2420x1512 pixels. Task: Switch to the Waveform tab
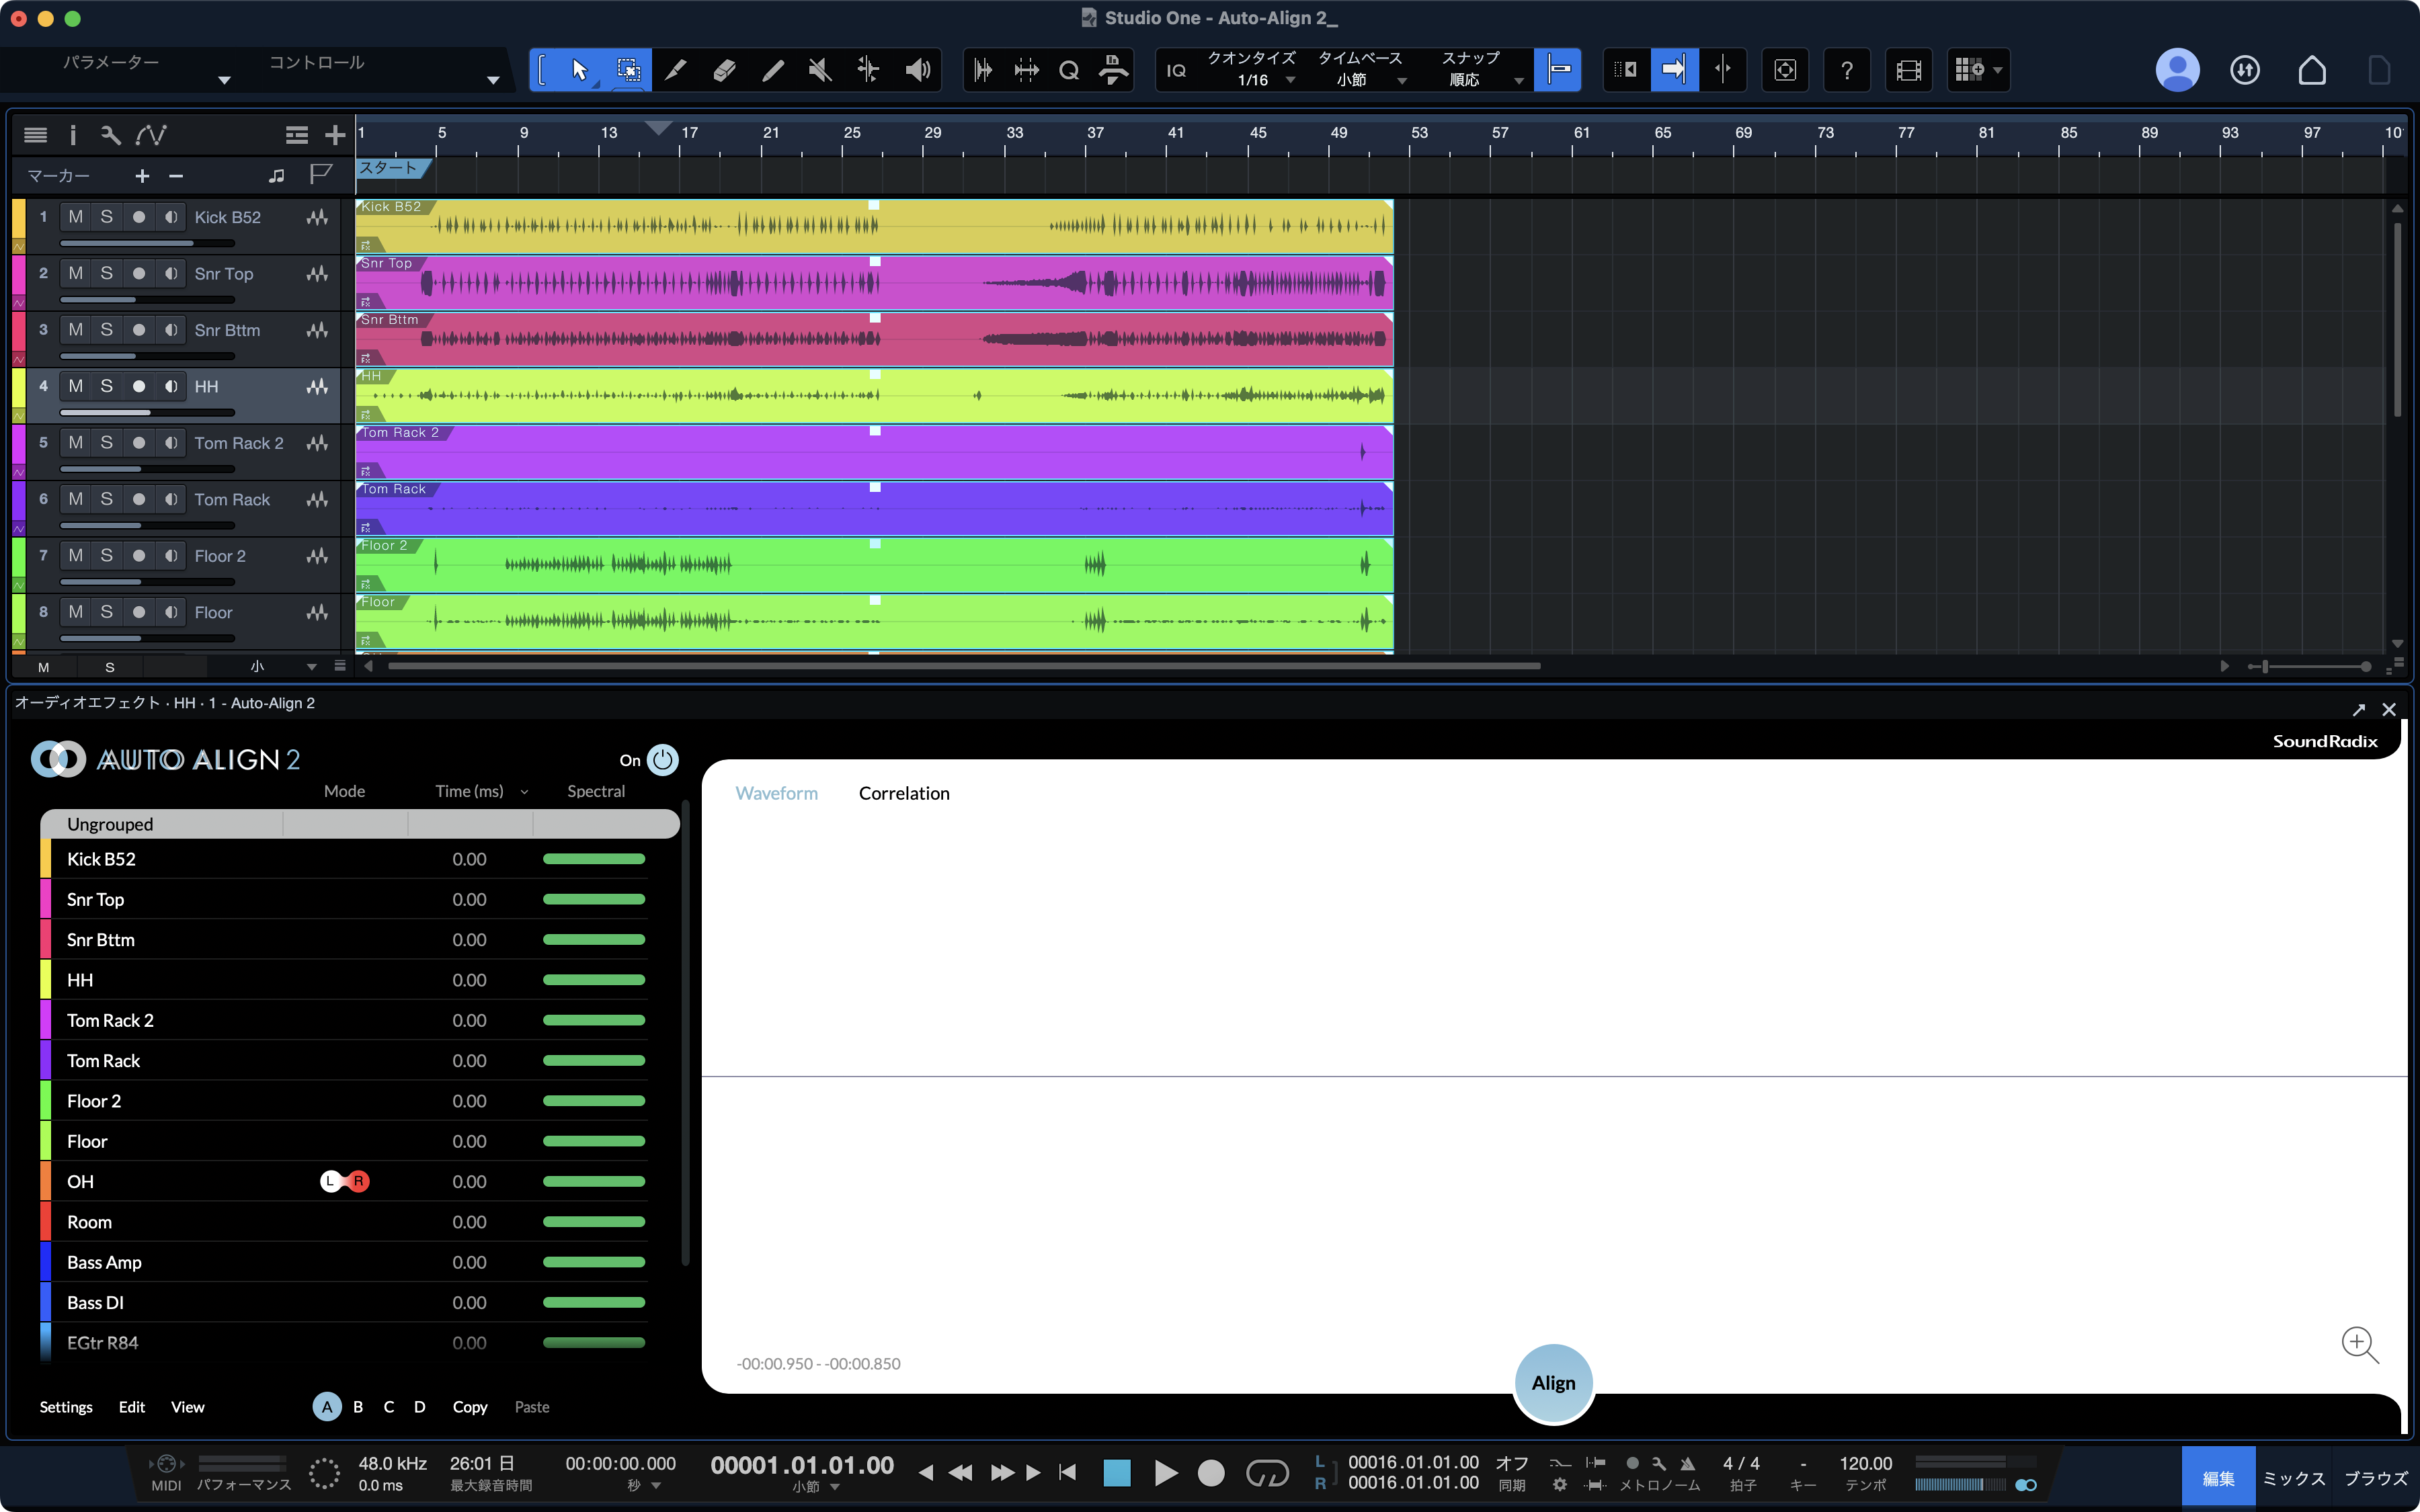[776, 793]
